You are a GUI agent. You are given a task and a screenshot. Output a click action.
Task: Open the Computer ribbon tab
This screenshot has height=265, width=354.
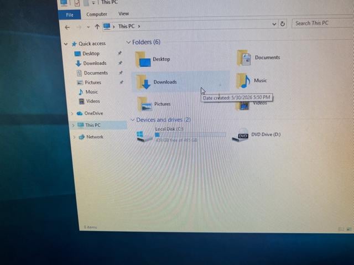[97, 14]
